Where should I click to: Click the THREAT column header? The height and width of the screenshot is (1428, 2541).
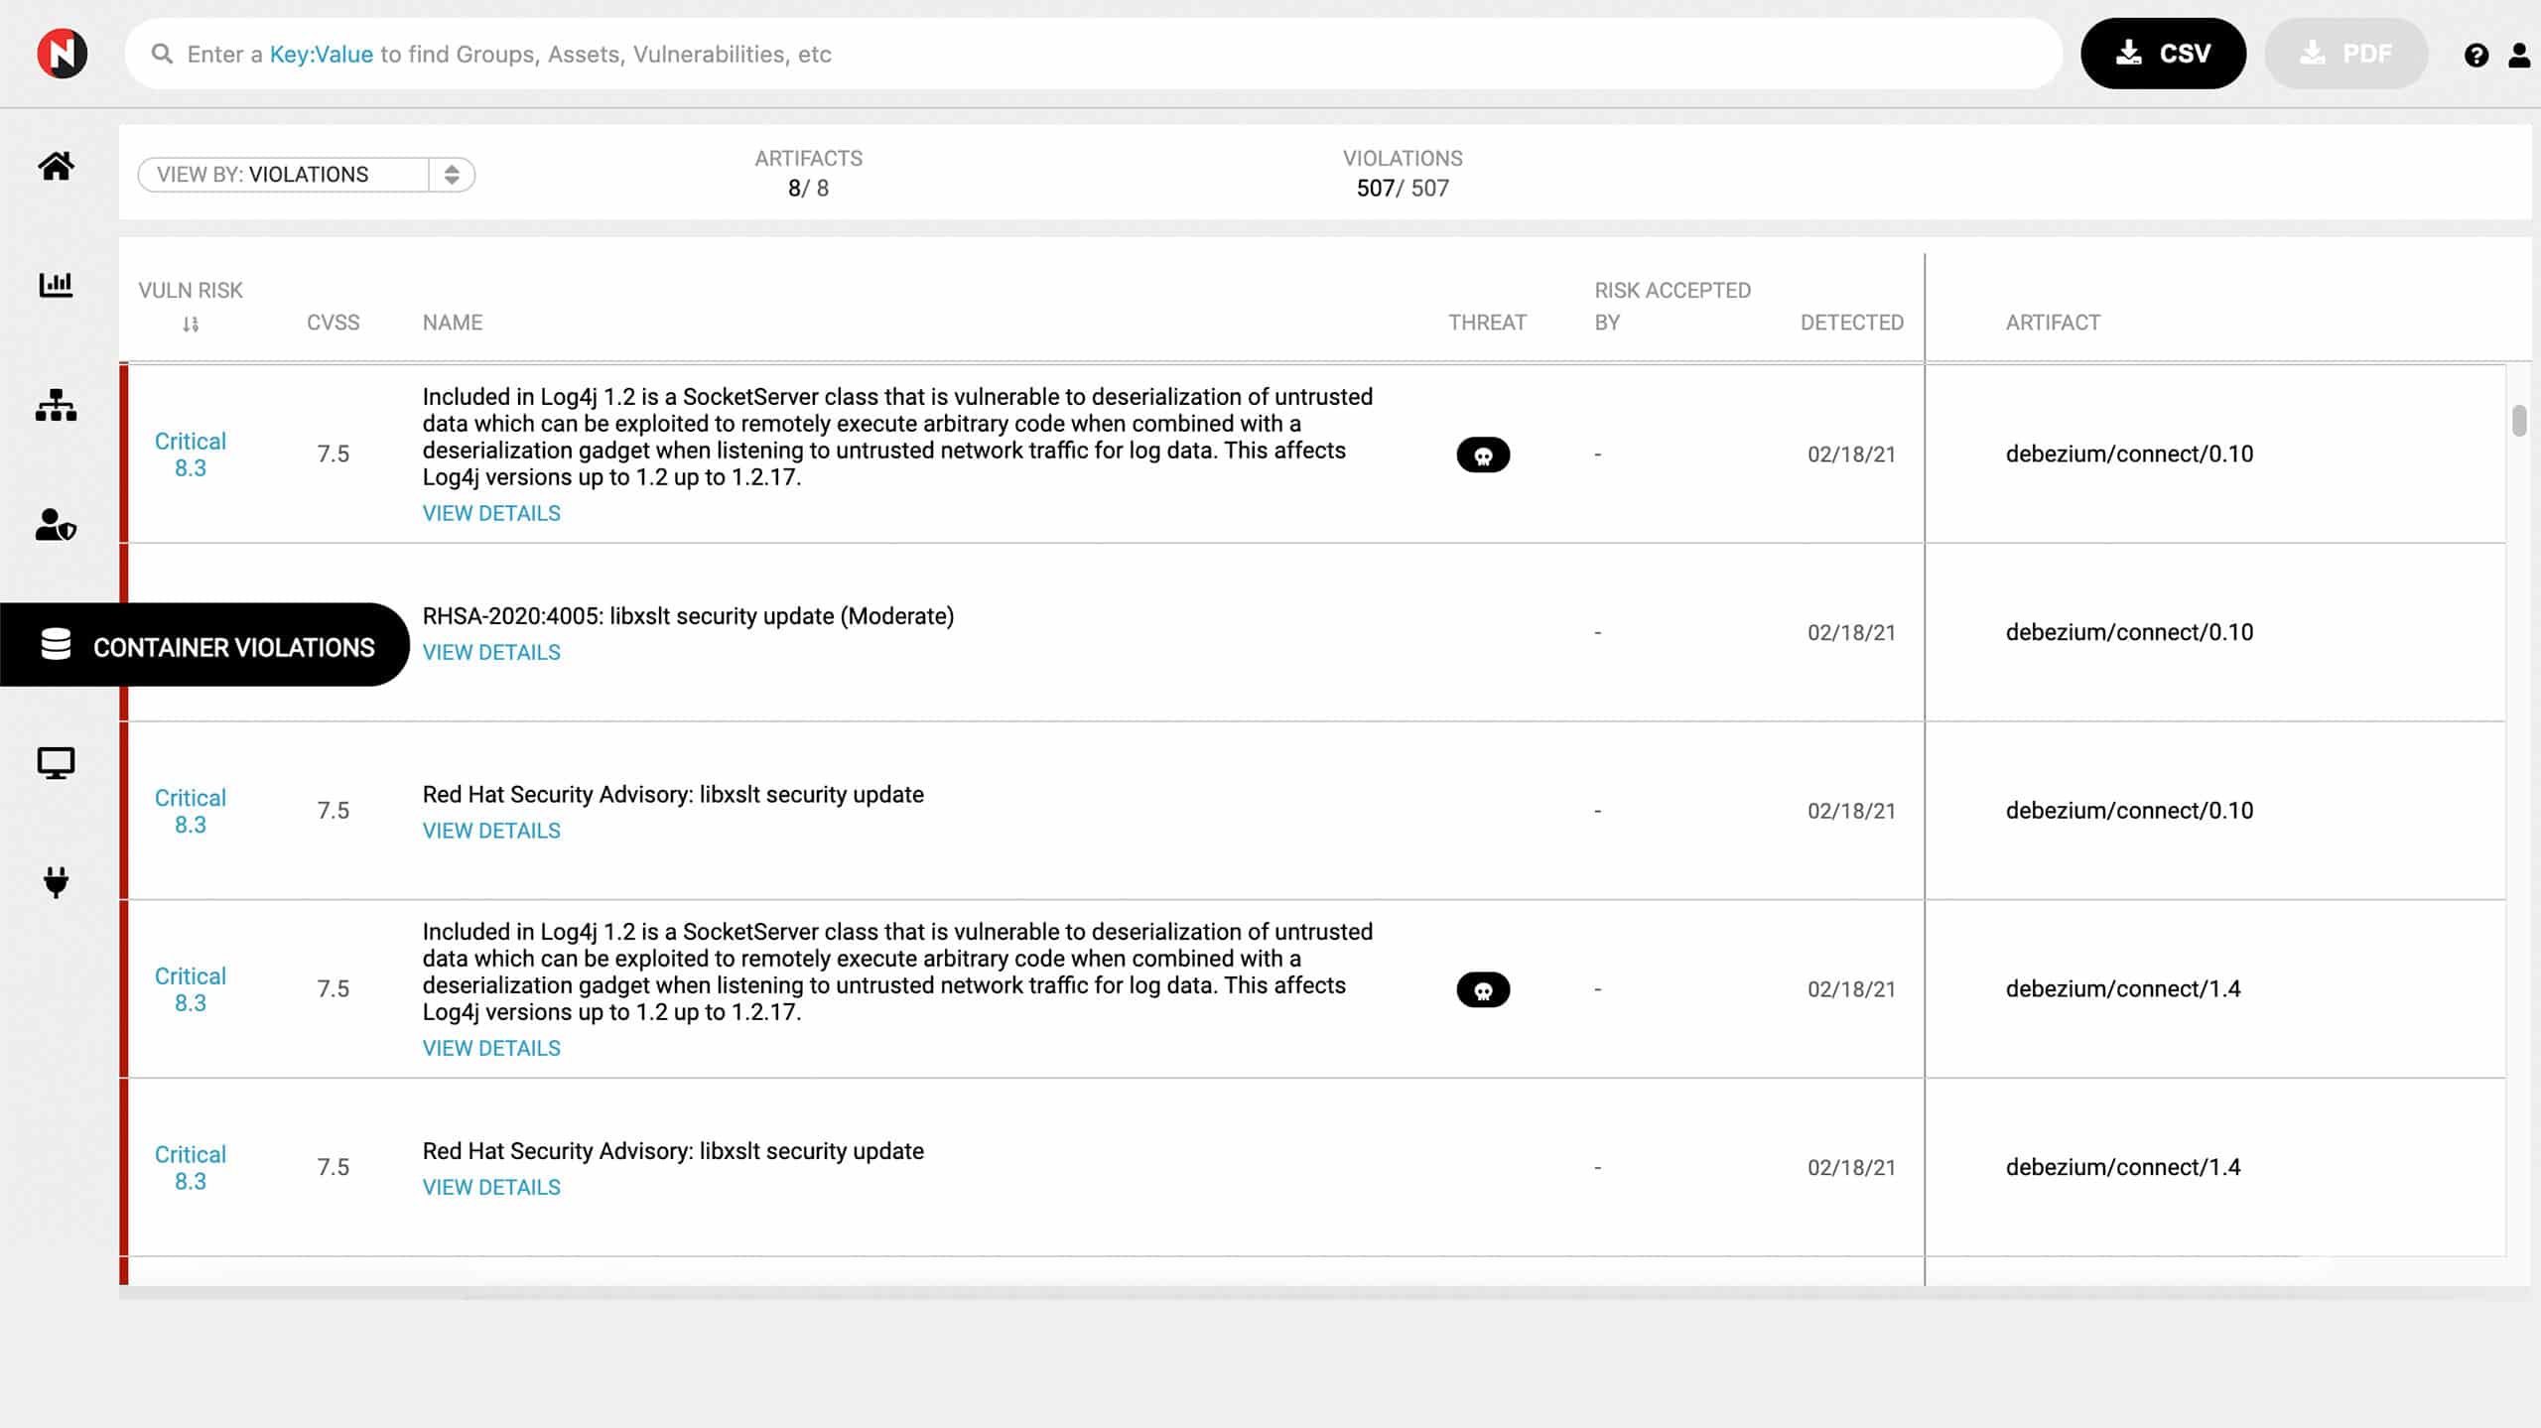(1487, 323)
